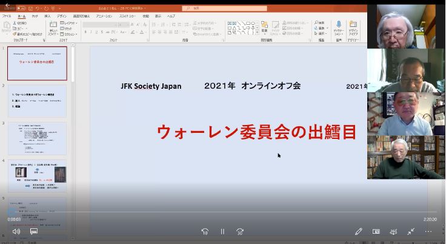Toggle Underline formatting
Viewport: 446px width, 244px height.
click(x=96, y=32)
